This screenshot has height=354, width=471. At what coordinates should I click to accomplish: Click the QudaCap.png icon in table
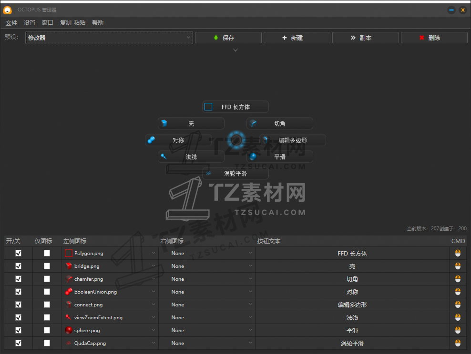click(69, 343)
